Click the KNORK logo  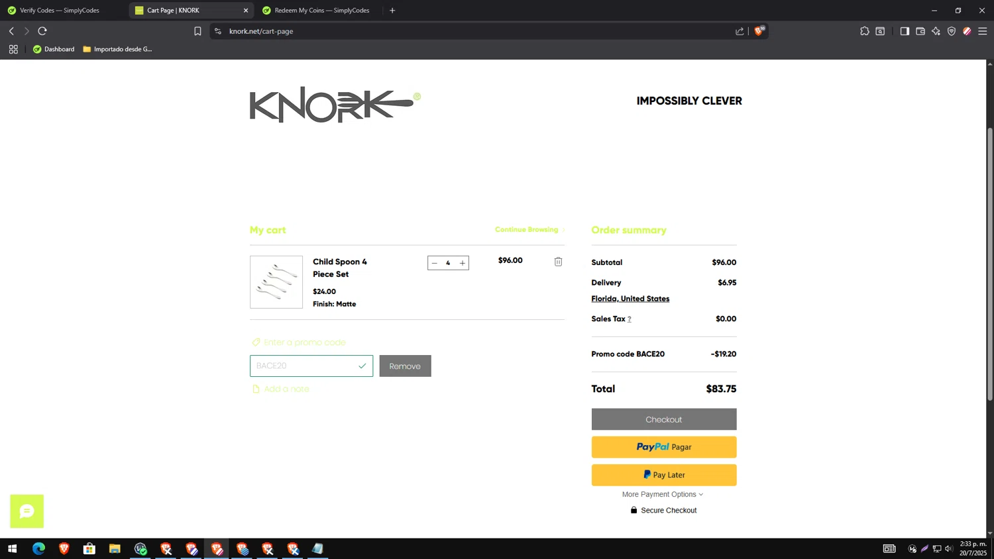335,105
